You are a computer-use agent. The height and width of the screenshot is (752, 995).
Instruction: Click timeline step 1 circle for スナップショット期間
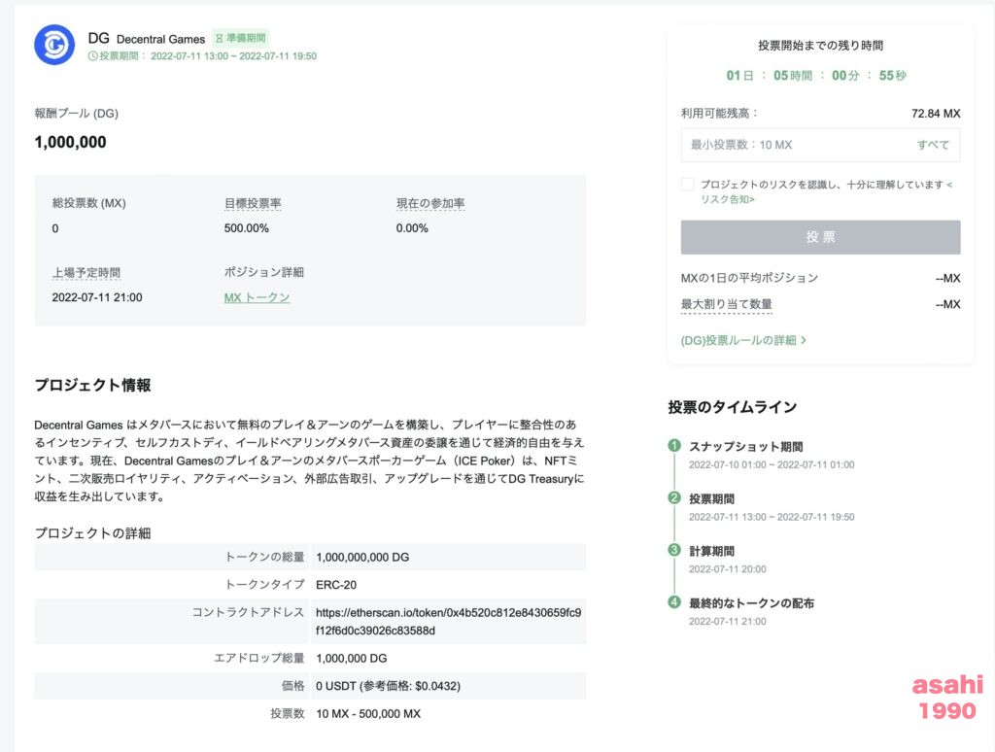(x=674, y=446)
